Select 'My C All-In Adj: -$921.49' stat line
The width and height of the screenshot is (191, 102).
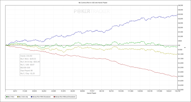click(30, 62)
